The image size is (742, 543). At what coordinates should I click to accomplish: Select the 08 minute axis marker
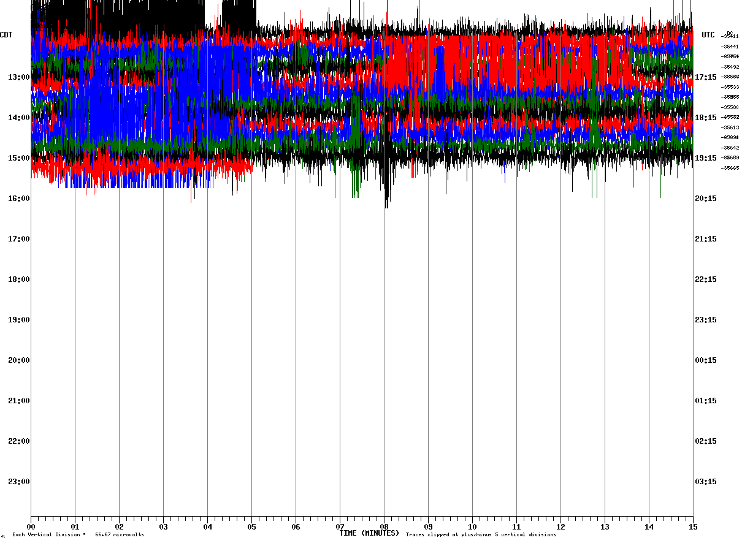[x=384, y=527]
